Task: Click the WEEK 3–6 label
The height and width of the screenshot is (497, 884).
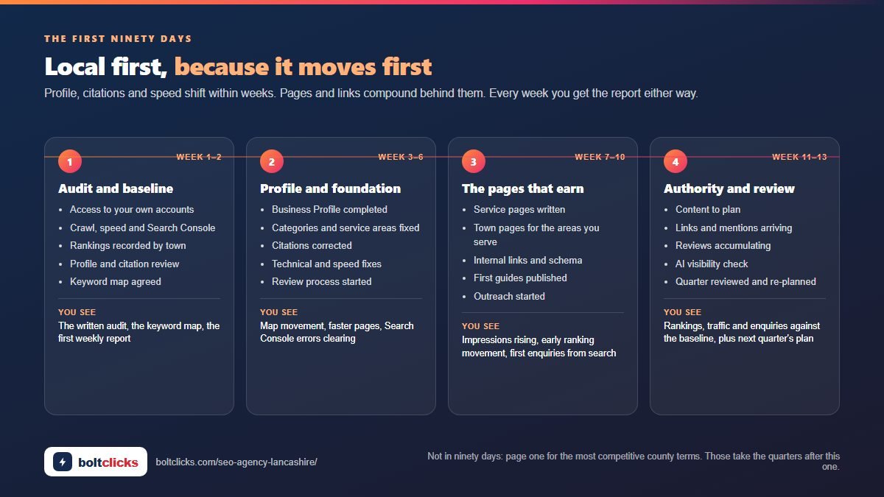Action: [401, 157]
